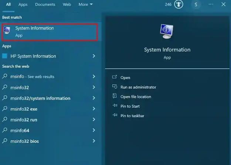Click search icon beside msinfo32 bios
This screenshot has width=231, height=165.
5,141
